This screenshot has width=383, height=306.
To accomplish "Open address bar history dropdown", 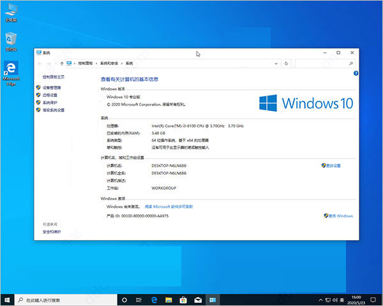I will [276, 64].
